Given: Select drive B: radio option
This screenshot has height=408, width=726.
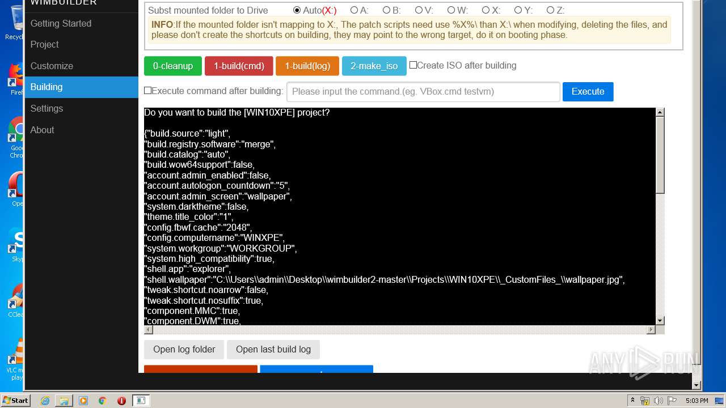Looking at the screenshot, I should coord(386,10).
